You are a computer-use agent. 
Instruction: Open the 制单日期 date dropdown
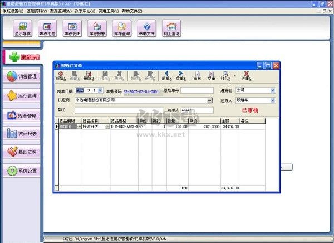(100, 90)
